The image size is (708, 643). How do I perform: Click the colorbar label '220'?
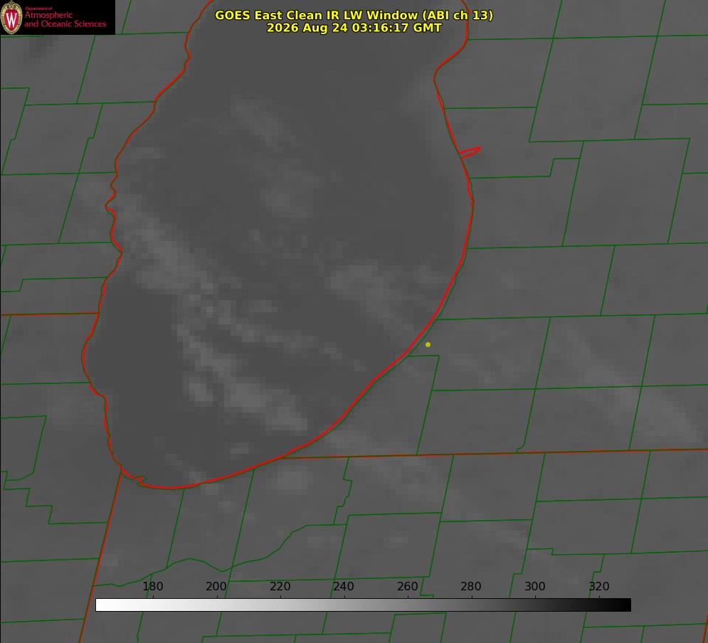point(280,586)
